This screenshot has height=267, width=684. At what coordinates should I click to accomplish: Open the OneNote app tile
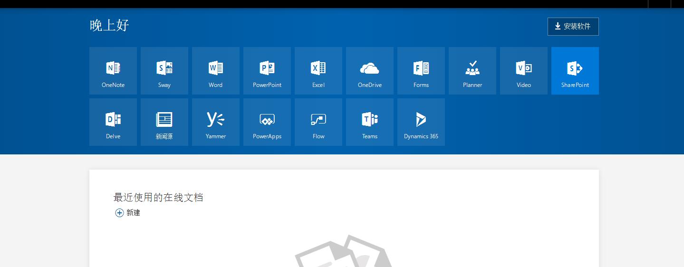(113, 71)
